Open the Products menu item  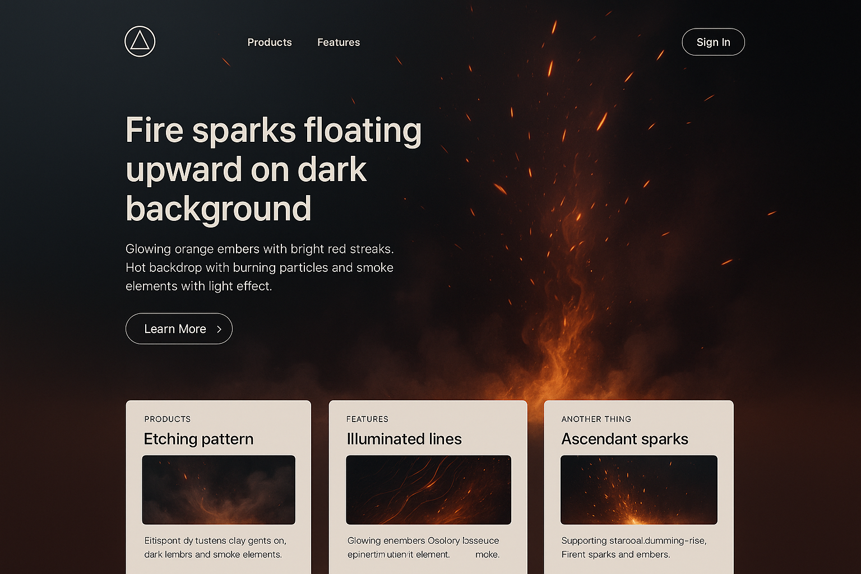pyautogui.click(x=270, y=43)
